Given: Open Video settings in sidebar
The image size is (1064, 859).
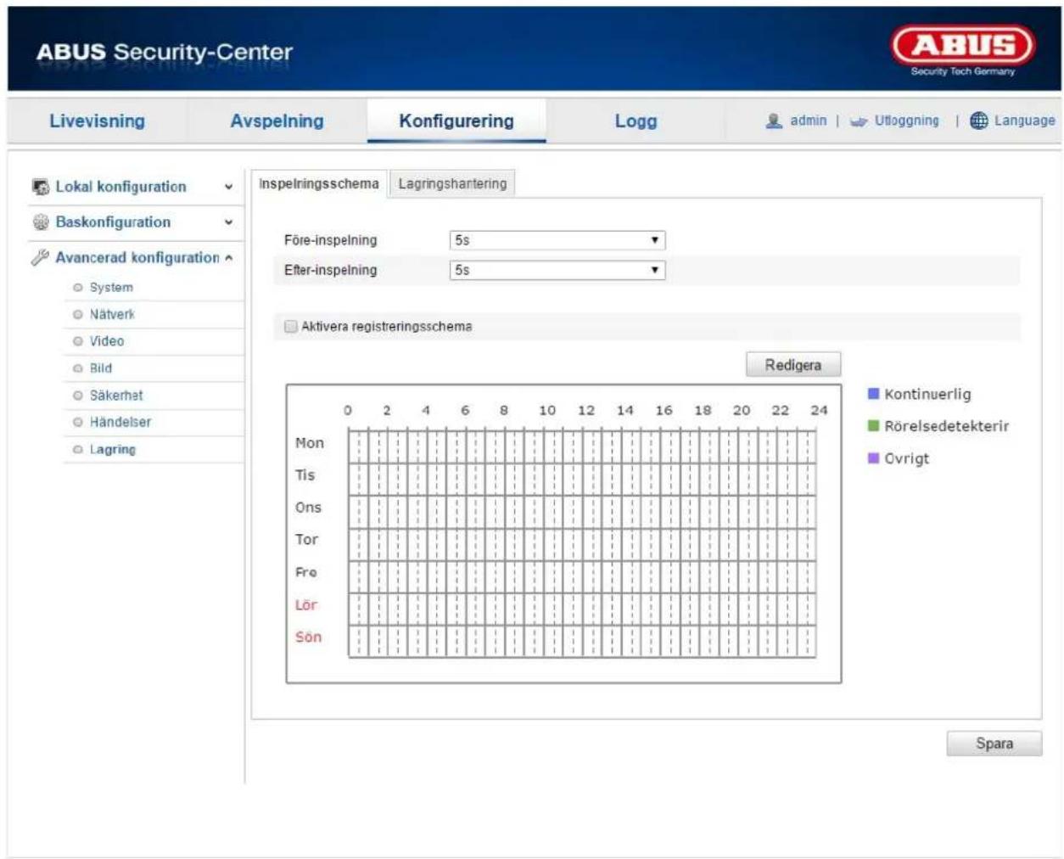Looking at the screenshot, I should 107,341.
